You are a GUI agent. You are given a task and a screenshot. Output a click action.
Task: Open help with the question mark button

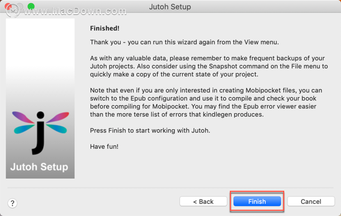pyautogui.click(x=13, y=203)
